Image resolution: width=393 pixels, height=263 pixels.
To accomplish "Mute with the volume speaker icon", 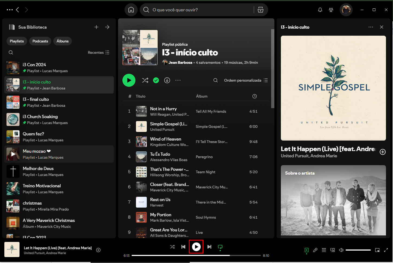I will [341, 250].
